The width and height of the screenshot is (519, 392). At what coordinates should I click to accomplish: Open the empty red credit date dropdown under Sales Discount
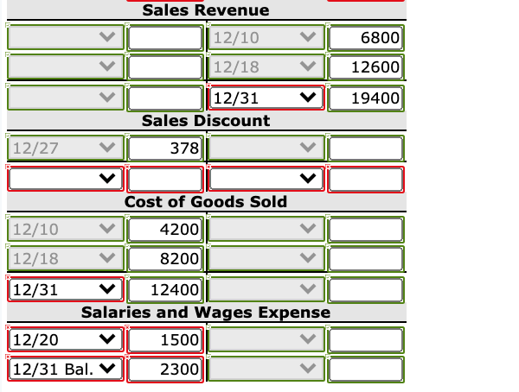[x=266, y=179]
